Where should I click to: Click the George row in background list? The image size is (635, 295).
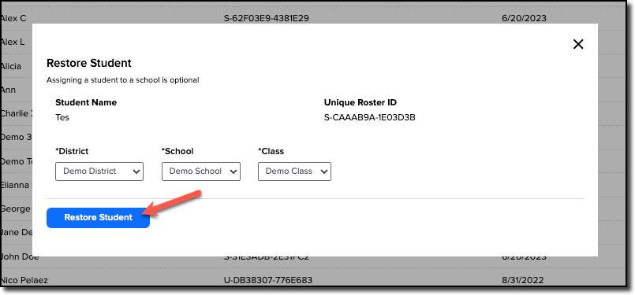(x=16, y=209)
